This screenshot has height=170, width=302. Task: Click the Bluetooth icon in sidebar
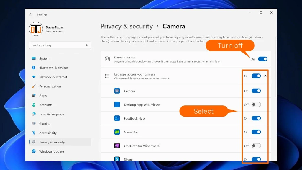click(x=34, y=68)
